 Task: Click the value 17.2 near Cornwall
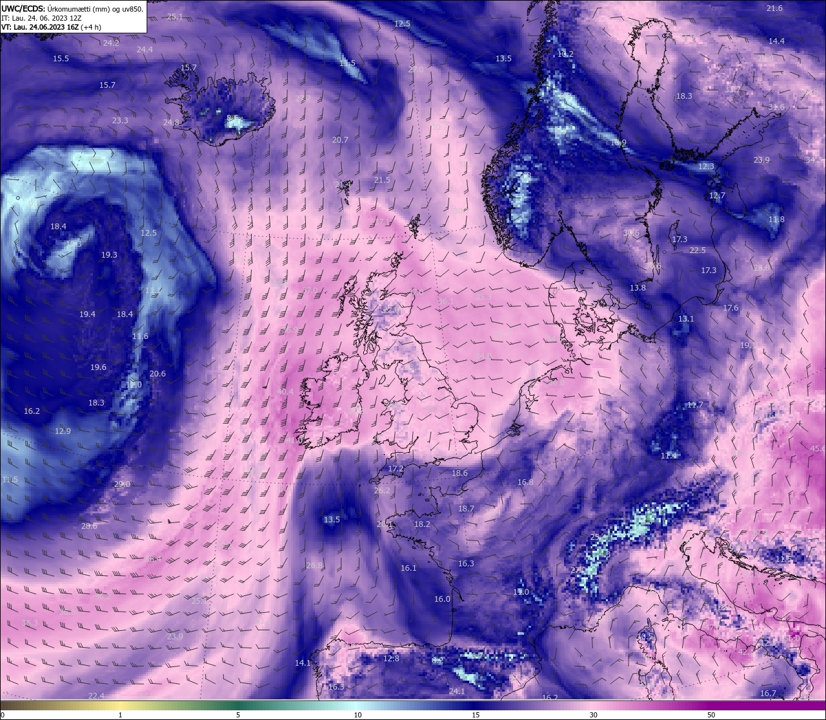tap(396, 468)
